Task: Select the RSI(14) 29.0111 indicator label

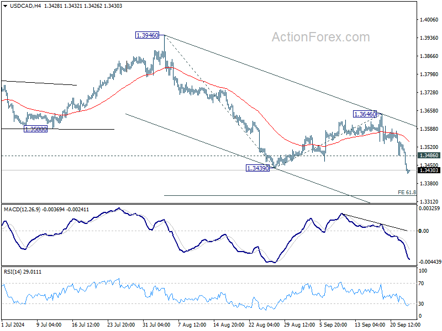Action: [x=23, y=271]
